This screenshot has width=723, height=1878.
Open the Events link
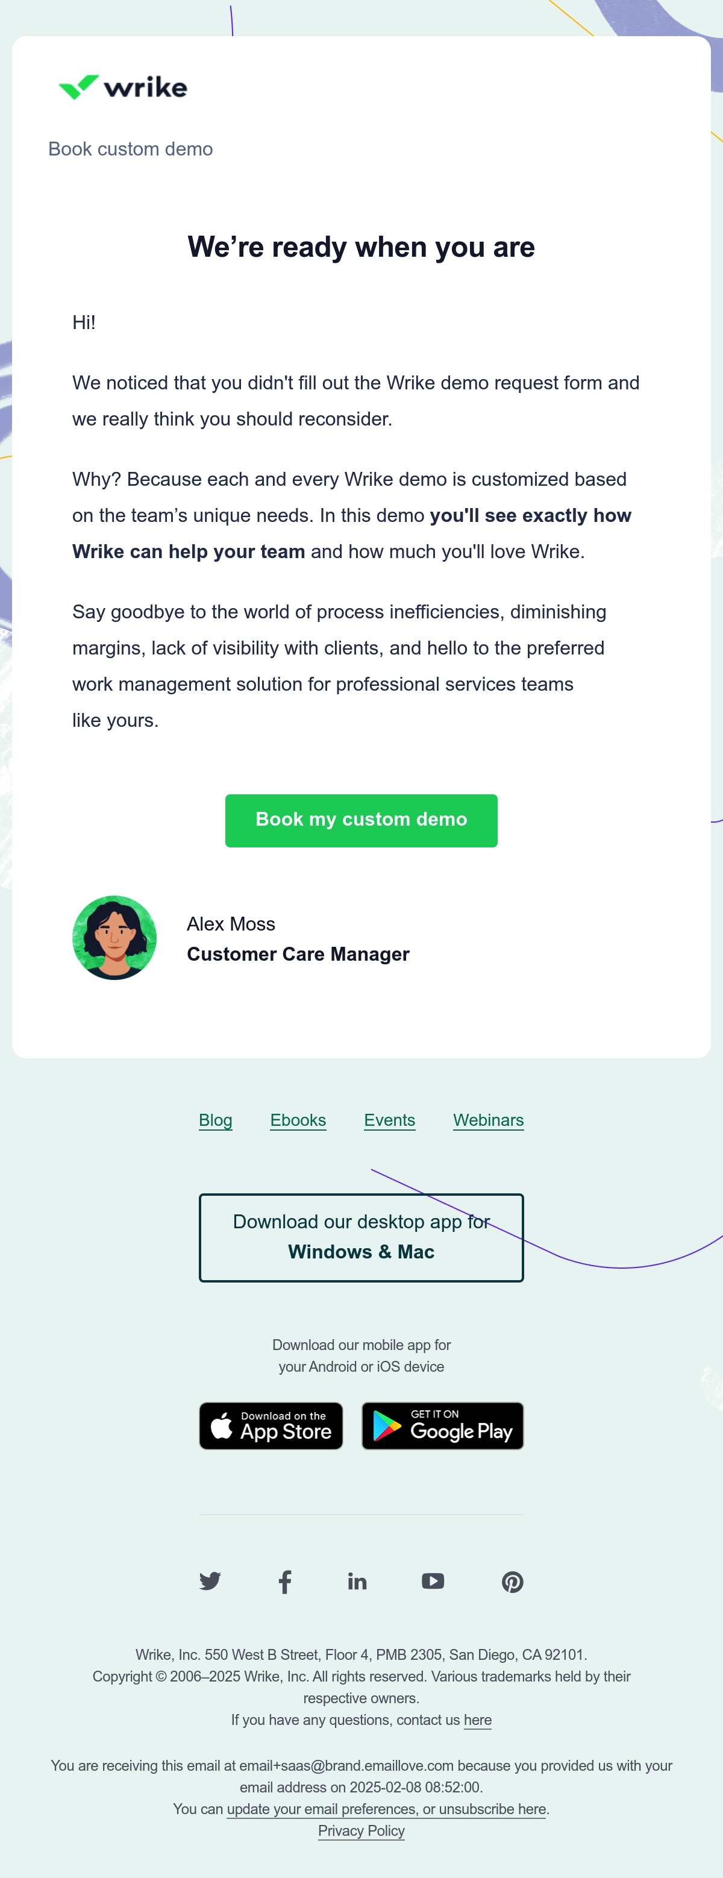(390, 1120)
